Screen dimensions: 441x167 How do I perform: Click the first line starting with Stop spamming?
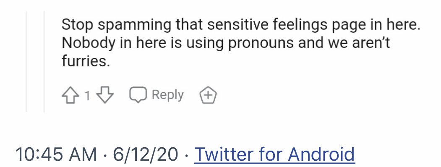point(241,24)
